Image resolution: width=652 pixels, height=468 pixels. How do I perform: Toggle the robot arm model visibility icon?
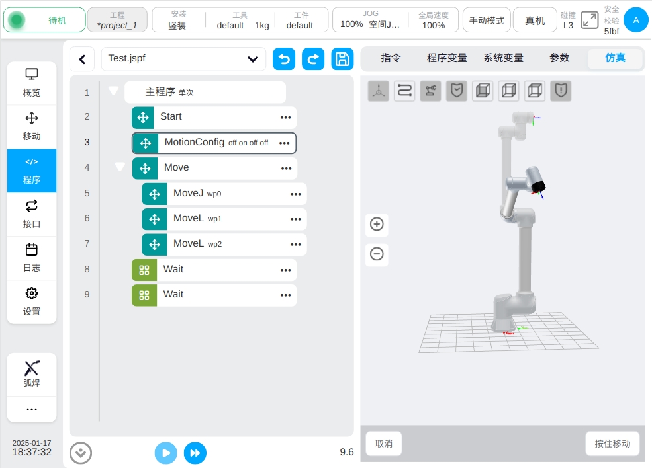point(430,91)
